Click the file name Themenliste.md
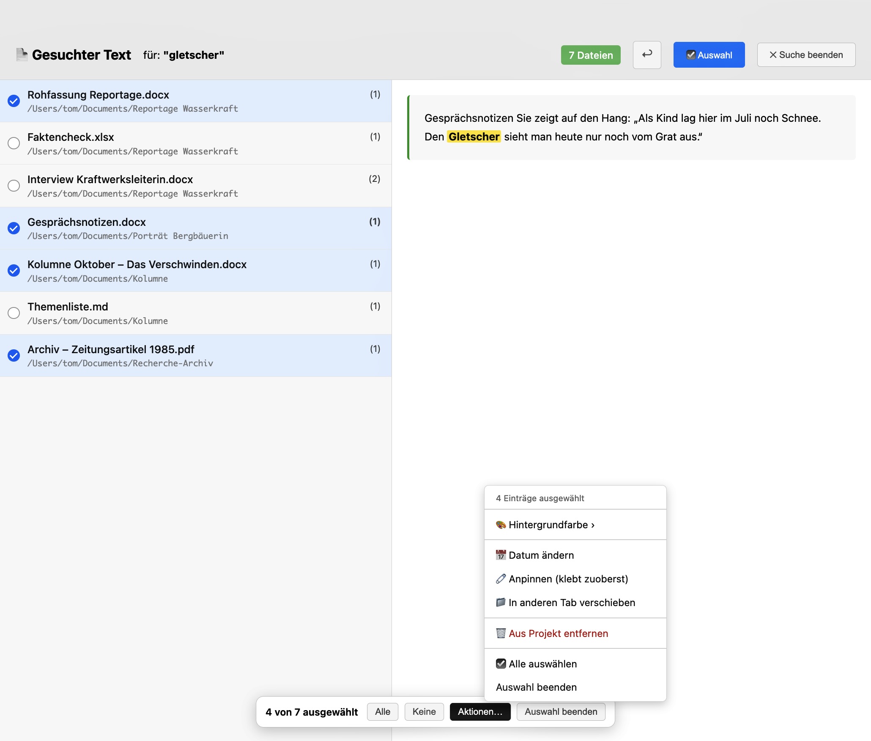This screenshot has width=871, height=741. click(68, 307)
